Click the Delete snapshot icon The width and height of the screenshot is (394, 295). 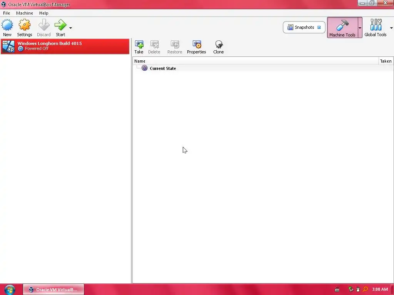tap(154, 47)
